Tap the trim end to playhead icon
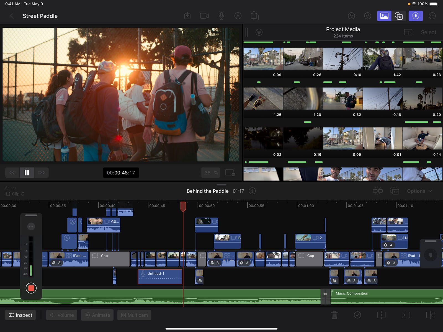 coord(430,315)
